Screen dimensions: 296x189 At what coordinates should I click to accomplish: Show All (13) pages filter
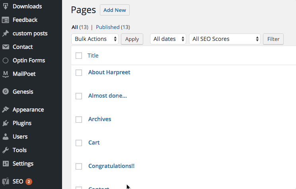tap(80, 27)
